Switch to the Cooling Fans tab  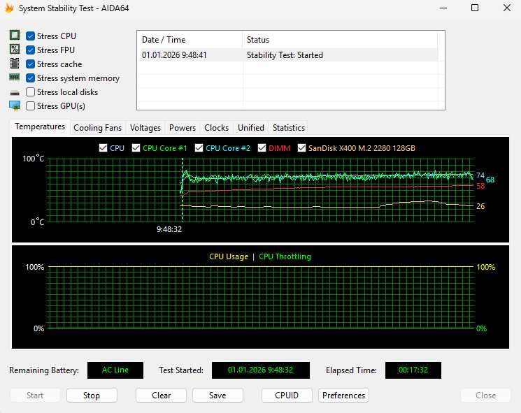[97, 128]
